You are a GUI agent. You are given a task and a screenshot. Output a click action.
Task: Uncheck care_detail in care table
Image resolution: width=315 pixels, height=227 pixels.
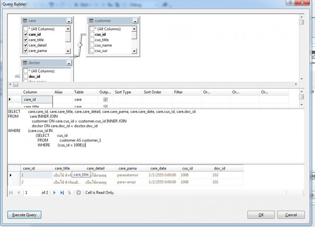pyautogui.click(x=26, y=45)
